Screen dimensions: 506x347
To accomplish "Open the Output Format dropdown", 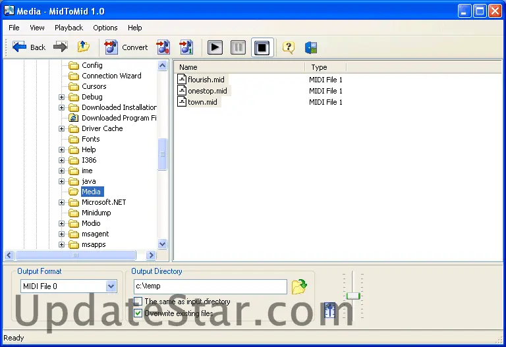I will 111,286.
